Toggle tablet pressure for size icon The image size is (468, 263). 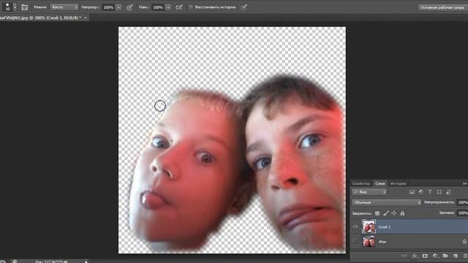coord(244,7)
